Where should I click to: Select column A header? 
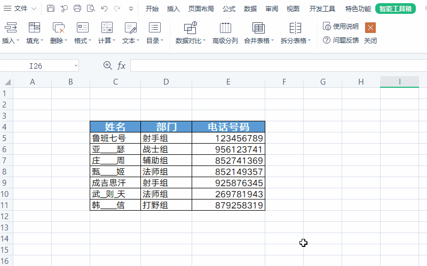tap(32, 82)
